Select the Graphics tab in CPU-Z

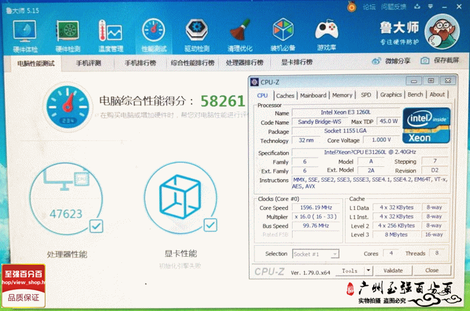click(391, 95)
